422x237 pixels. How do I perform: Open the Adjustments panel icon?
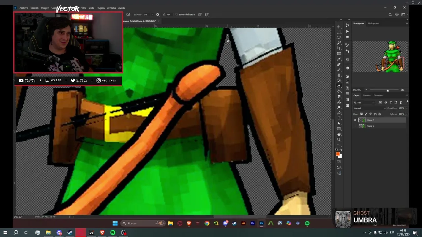[347, 76]
